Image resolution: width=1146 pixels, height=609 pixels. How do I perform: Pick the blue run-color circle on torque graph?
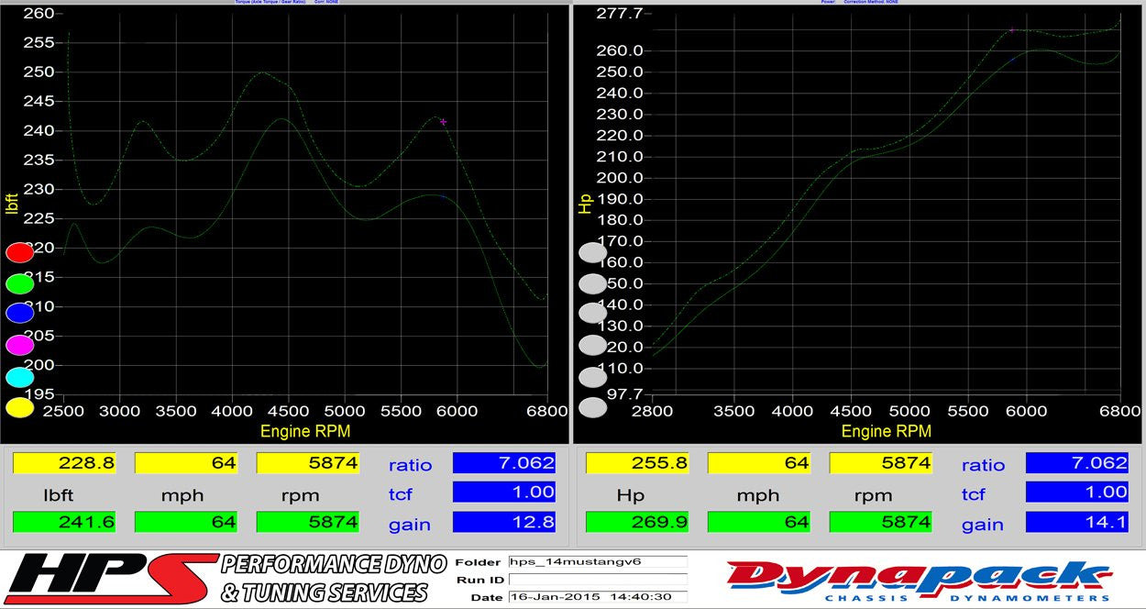point(19,314)
